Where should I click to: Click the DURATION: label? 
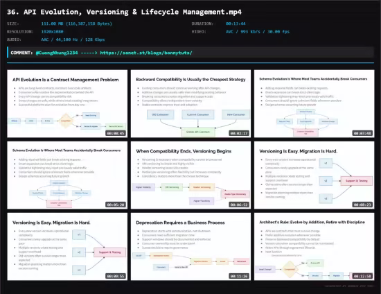(x=202, y=24)
